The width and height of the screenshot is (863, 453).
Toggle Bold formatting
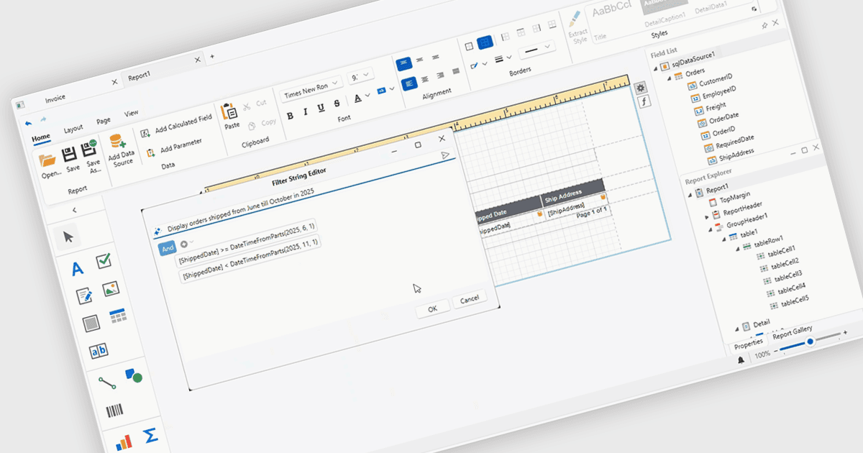[x=290, y=115]
